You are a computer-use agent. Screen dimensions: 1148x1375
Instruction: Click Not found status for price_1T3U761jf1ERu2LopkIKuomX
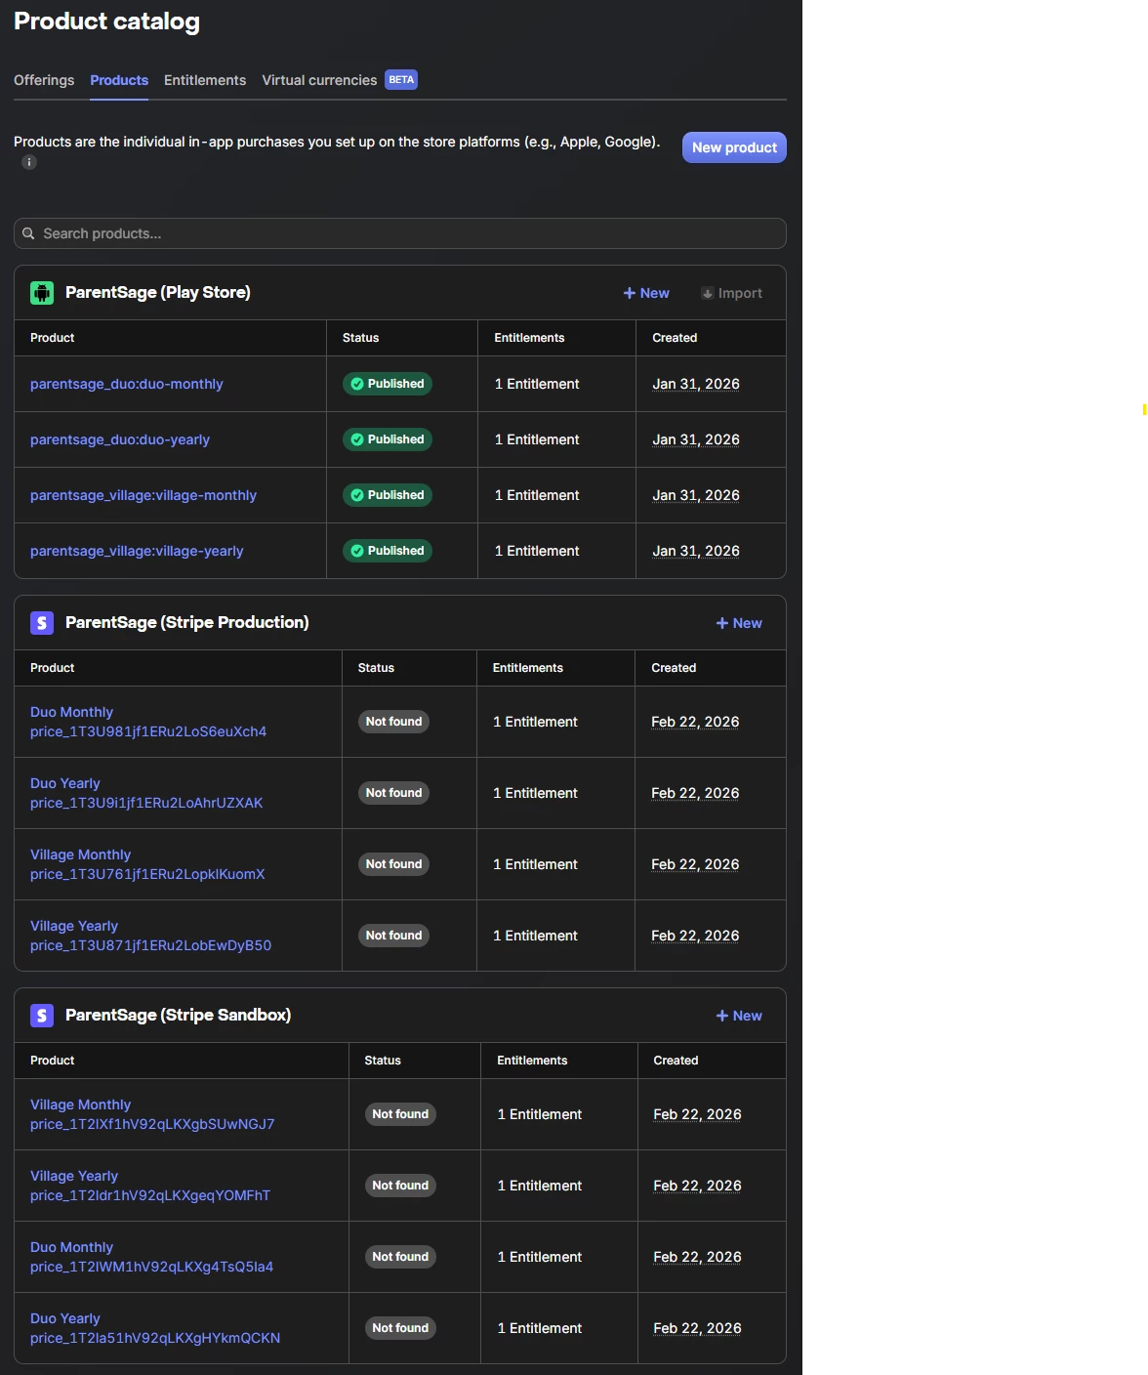pos(393,864)
